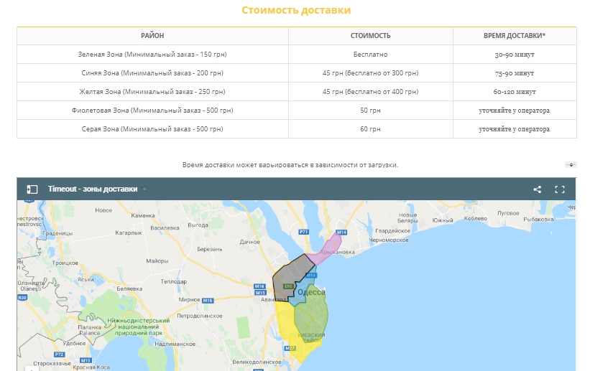
Task: Click the 'Зеленая Зона' table row cell
Action: point(152,54)
